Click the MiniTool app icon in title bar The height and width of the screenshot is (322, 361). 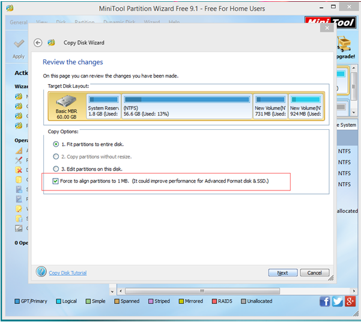(10, 8)
